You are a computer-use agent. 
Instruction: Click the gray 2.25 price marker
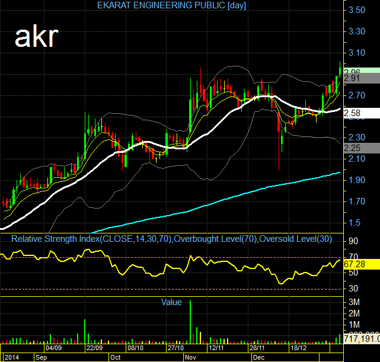click(x=362, y=148)
